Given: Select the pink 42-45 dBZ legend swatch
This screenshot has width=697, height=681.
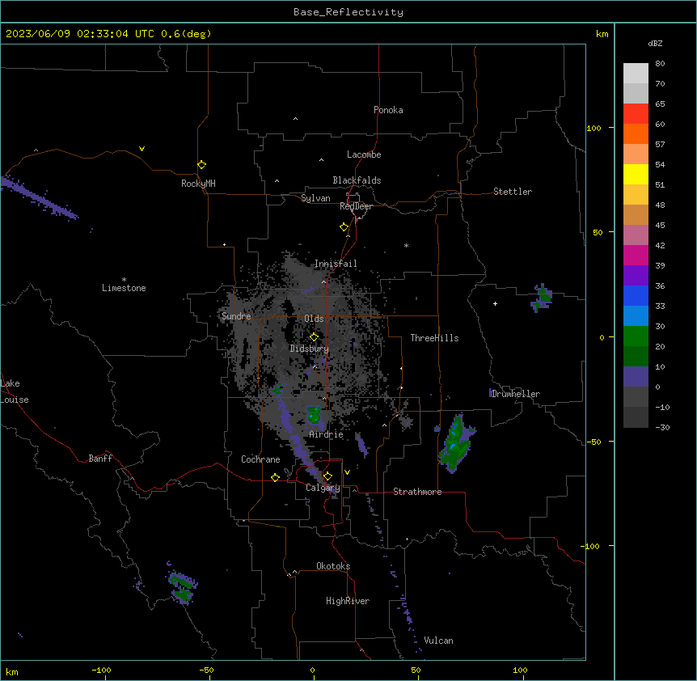Looking at the screenshot, I should pos(636,235).
